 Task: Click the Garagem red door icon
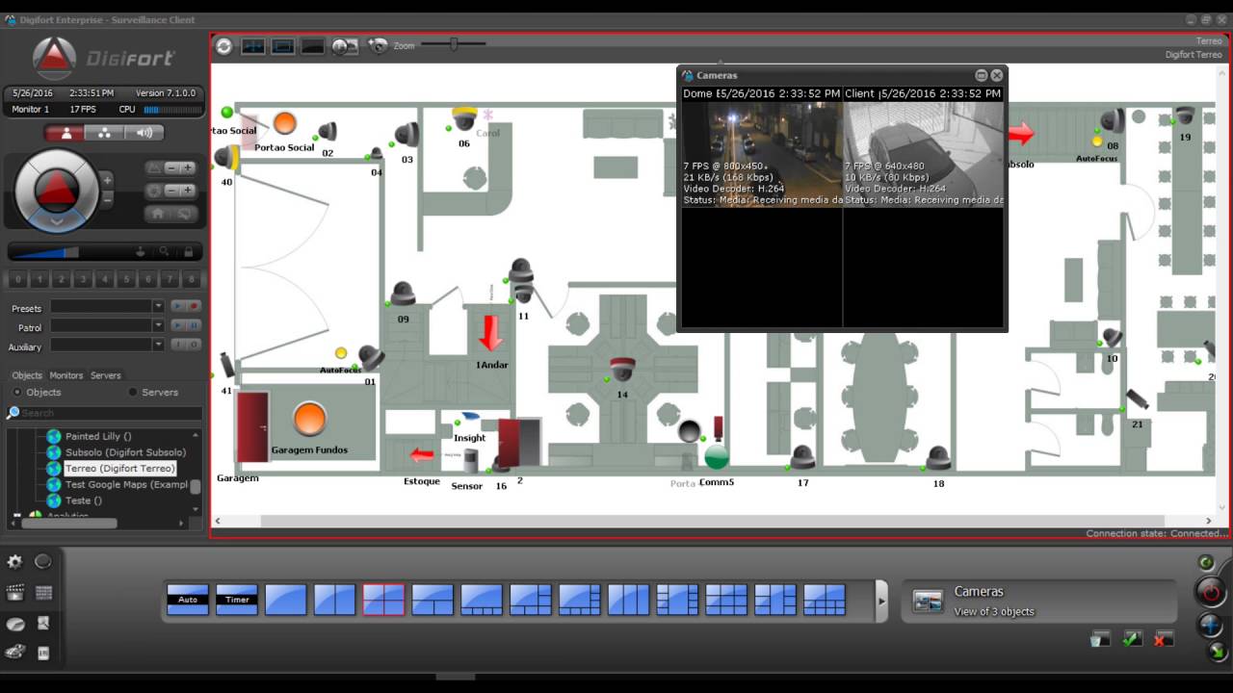[x=252, y=426]
